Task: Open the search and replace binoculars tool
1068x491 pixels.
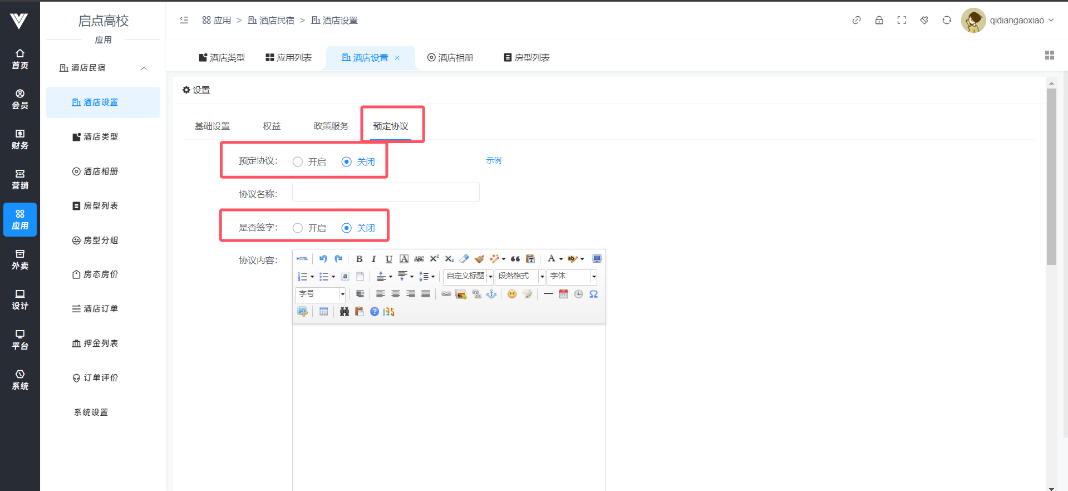Action: click(x=344, y=312)
